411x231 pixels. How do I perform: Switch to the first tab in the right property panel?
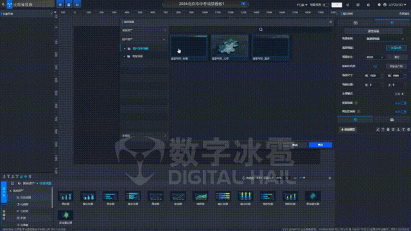pyautogui.click(x=355, y=23)
